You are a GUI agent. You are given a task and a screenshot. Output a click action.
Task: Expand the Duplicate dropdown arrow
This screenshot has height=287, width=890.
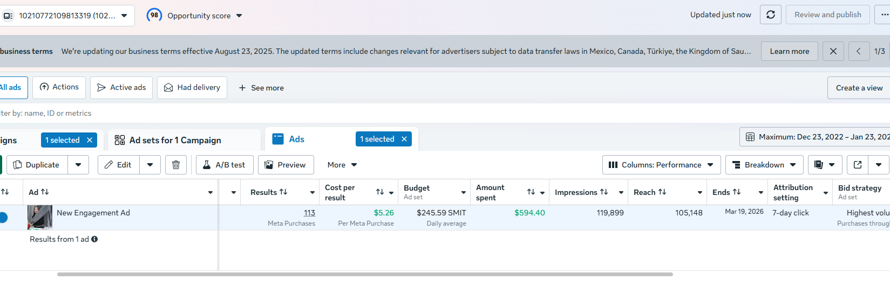click(78, 165)
